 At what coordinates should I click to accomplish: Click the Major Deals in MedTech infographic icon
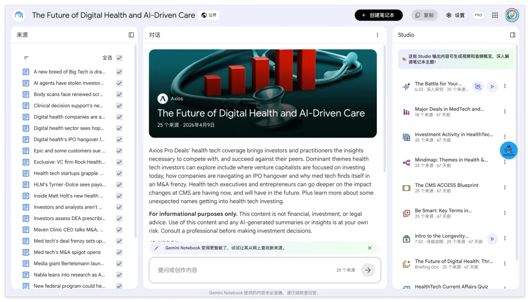(406, 112)
